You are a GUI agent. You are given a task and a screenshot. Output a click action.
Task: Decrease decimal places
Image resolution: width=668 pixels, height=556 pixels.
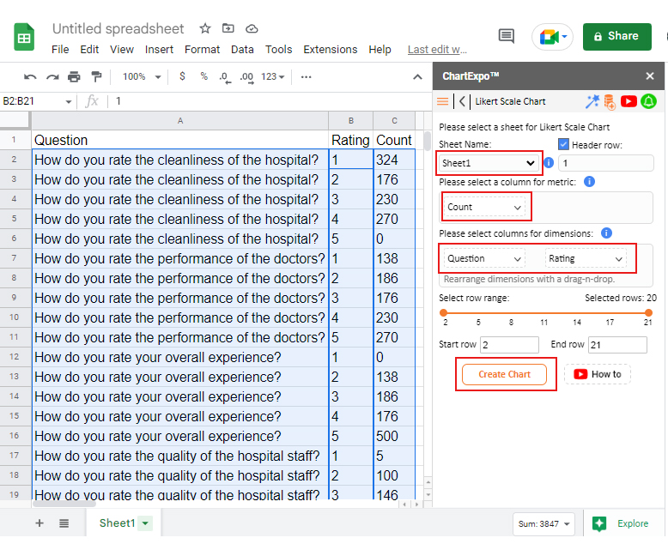tap(224, 77)
